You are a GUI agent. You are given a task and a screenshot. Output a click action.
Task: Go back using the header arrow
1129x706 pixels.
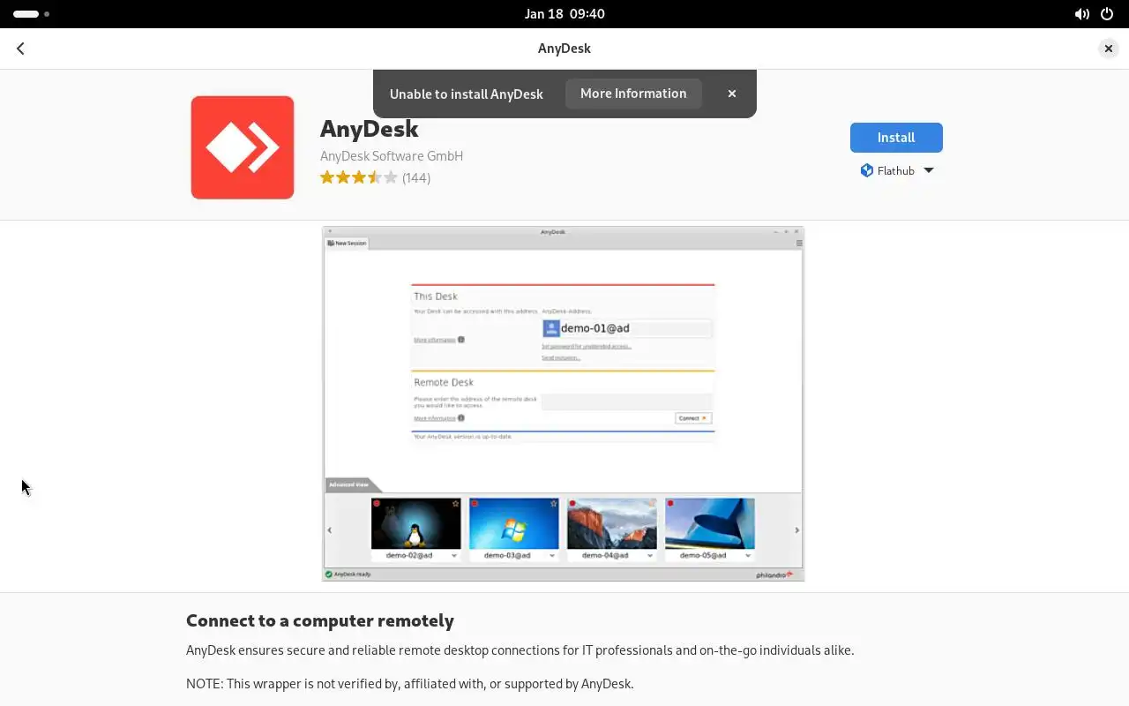(x=20, y=49)
